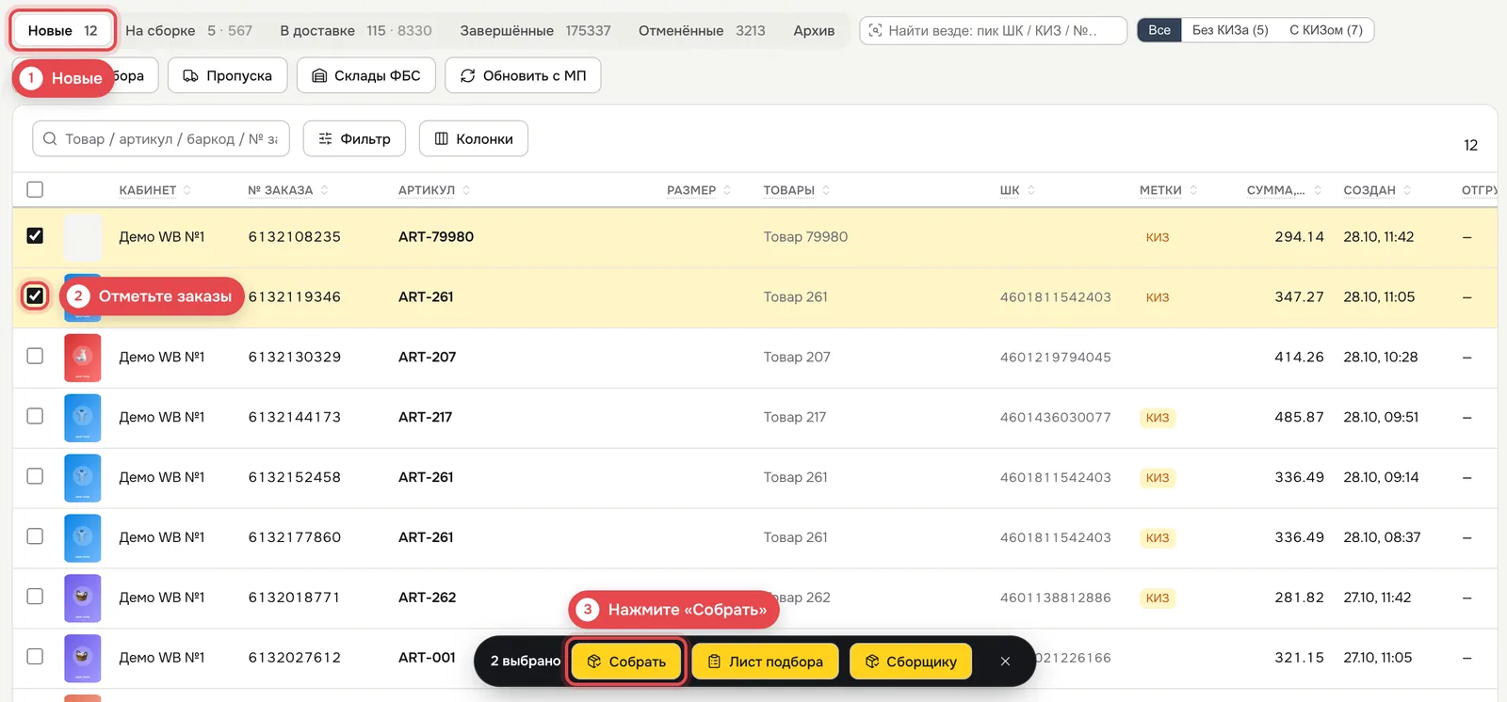This screenshot has width=1507, height=702.
Task: Switch to the «В доставке» tab
Action: click(356, 30)
